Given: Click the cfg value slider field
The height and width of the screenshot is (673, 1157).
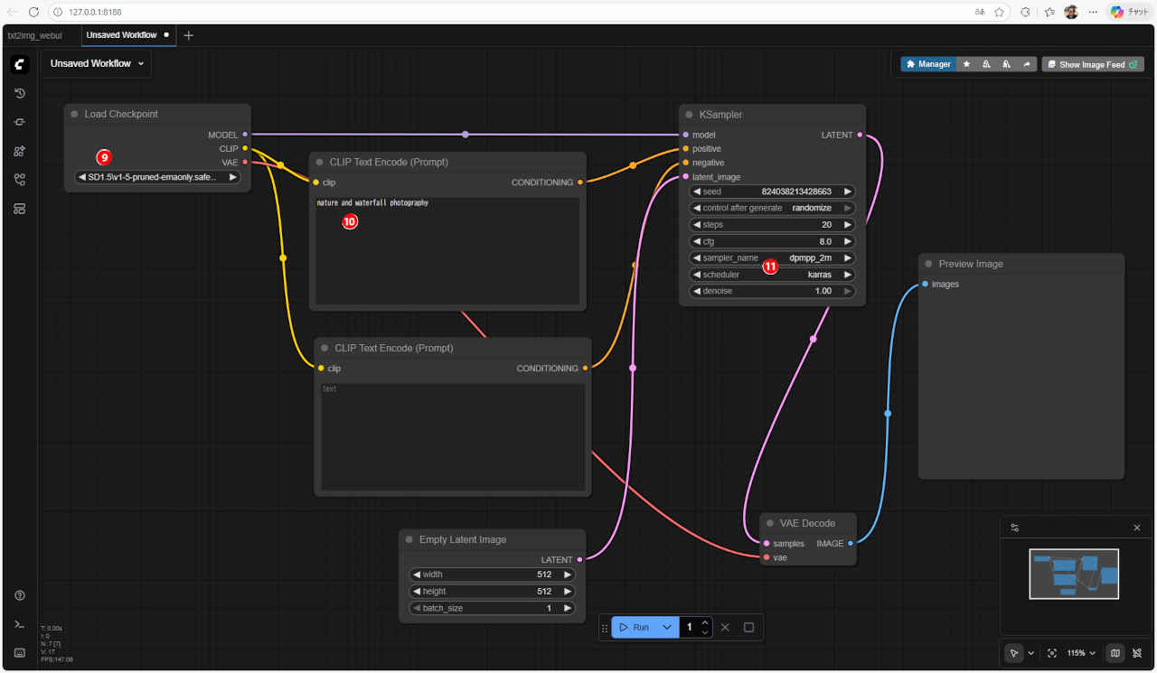Looking at the screenshot, I should click(x=772, y=241).
